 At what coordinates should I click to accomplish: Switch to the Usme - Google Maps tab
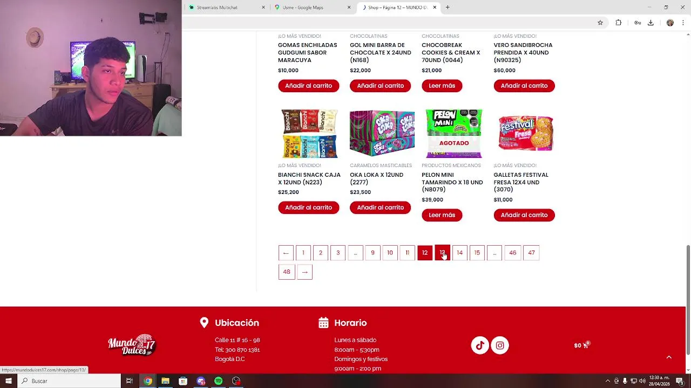click(313, 8)
